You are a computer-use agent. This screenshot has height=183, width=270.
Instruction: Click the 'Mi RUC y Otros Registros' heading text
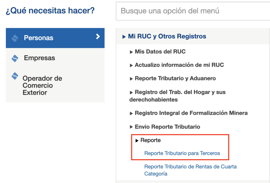click(x=167, y=36)
